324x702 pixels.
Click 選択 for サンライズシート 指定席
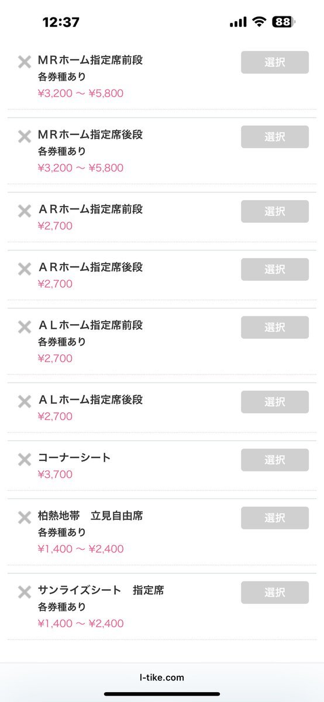point(275,592)
